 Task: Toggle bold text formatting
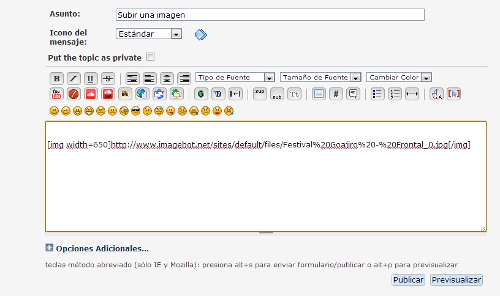tap(56, 78)
